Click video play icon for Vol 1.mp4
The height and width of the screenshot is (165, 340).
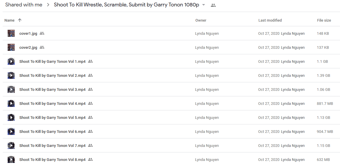[x=11, y=61]
